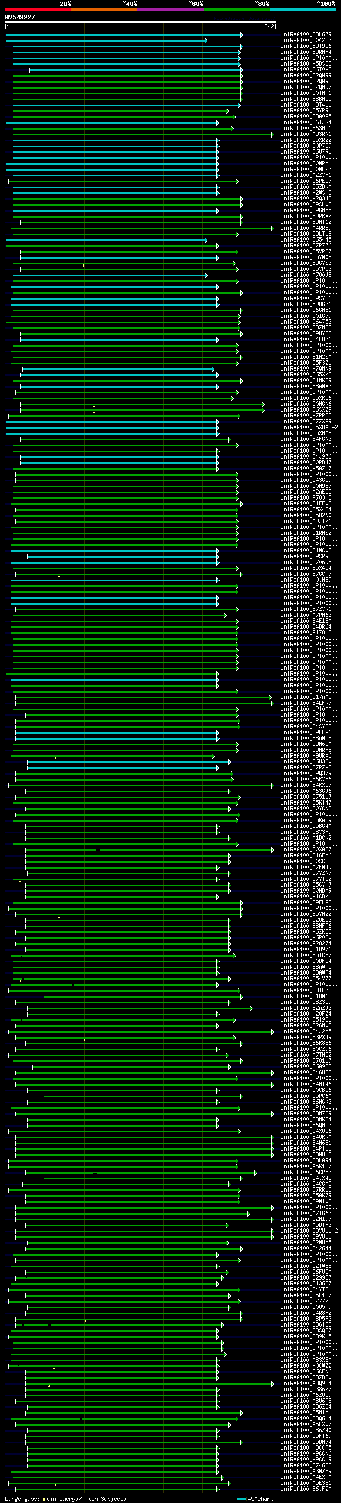341x1503 pixels.
Task: Open hit UniRef100_O04252
Action: click(306, 41)
